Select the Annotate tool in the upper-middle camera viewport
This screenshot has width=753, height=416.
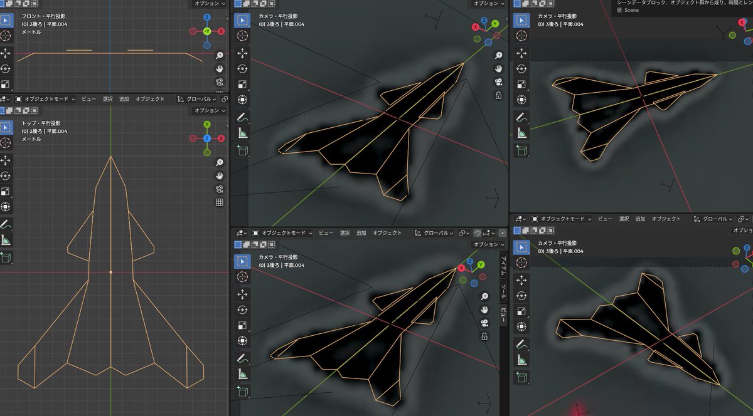(242, 117)
